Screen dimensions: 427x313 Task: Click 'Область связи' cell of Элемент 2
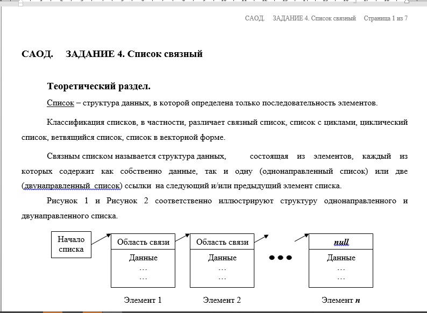point(222,242)
